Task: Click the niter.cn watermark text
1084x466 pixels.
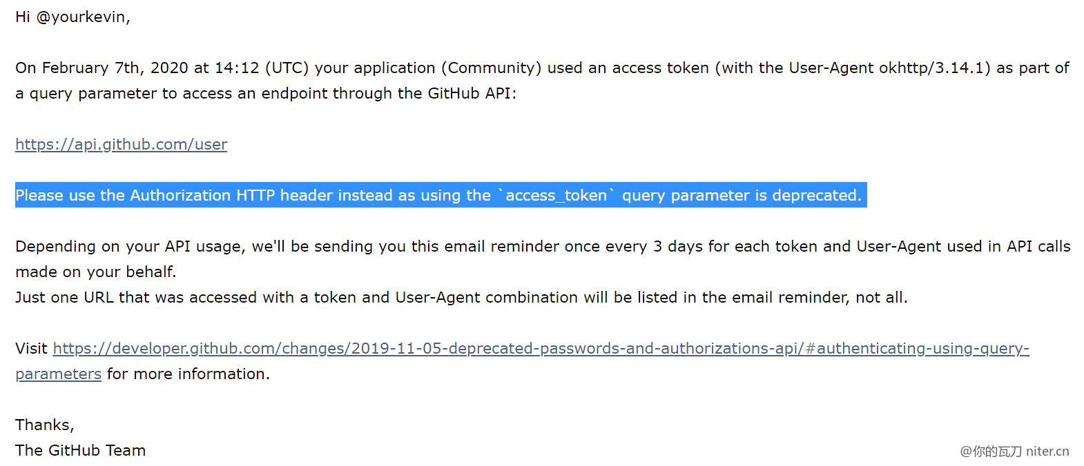Action: pyautogui.click(x=1047, y=452)
